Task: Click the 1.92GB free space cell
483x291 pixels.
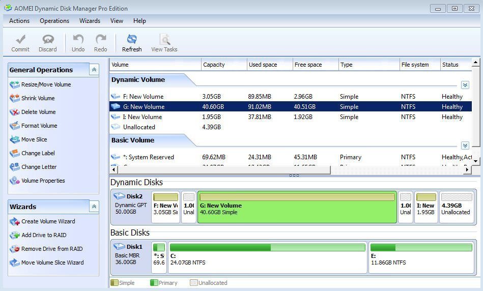Action: click(303, 117)
